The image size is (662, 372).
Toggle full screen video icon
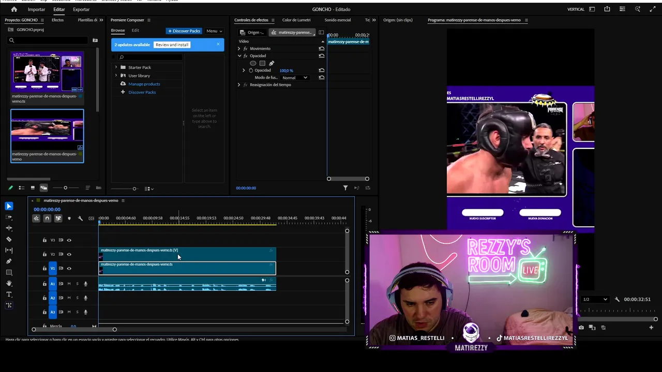tap(652, 9)
